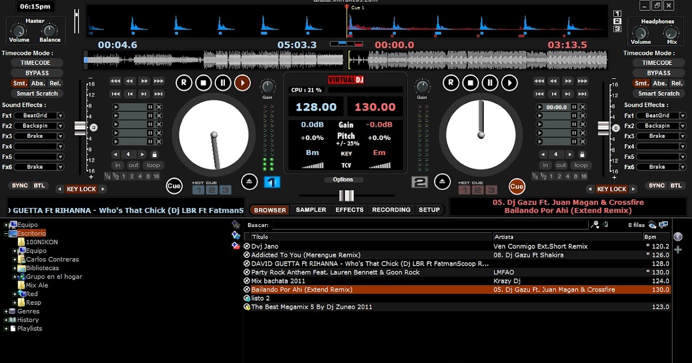The image size is (692, 363).
Task: Stop the left deck
Action: coord(203,83)
